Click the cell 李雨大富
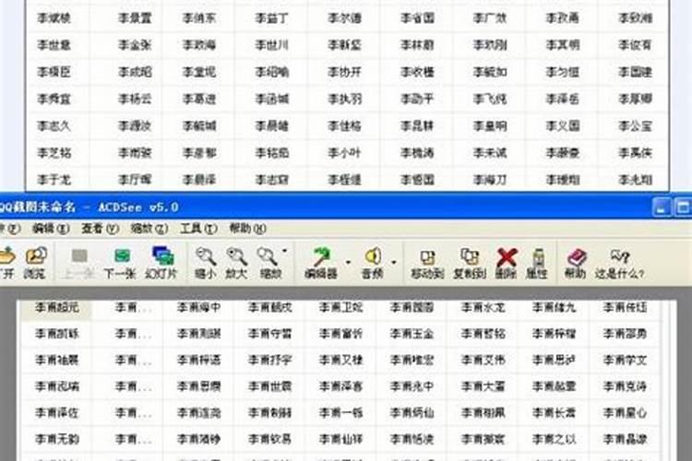 click(x=483, y=386)
